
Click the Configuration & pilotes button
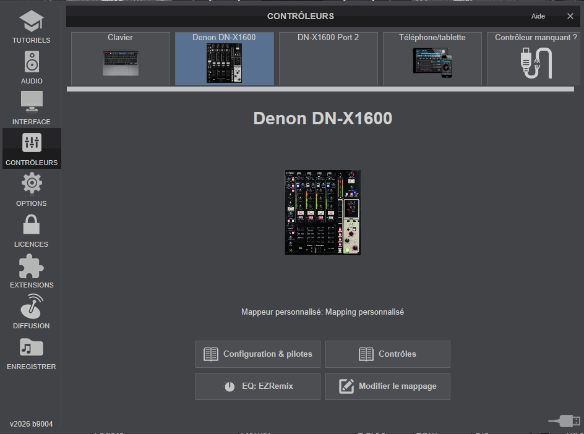(258, 354)
